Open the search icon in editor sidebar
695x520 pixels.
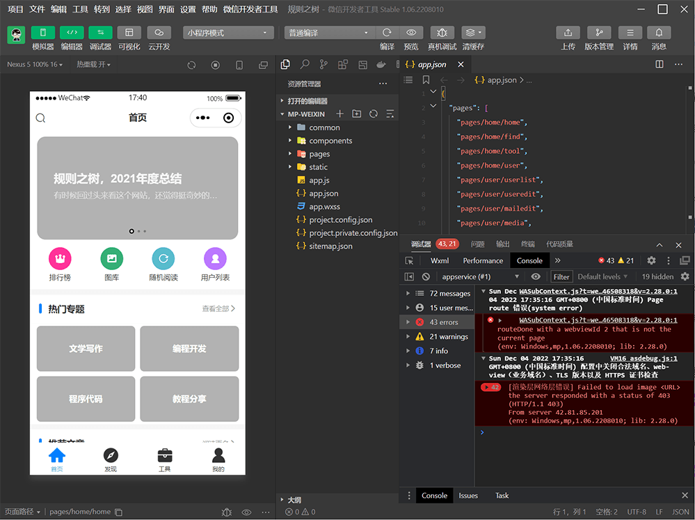pos(305,64)
